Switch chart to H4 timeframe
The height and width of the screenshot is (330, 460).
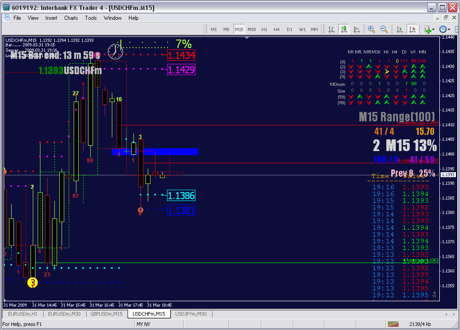point(277,29)
